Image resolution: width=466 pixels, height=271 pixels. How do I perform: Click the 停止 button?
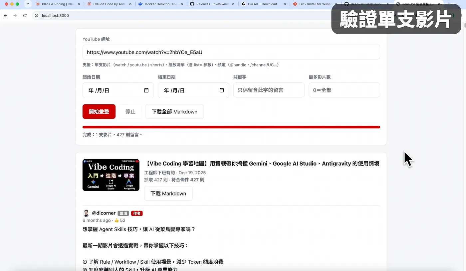(130, 112)
